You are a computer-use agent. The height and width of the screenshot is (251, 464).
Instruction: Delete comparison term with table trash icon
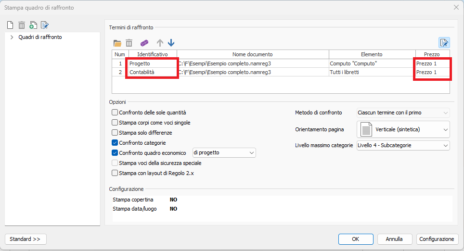[129, 43]
